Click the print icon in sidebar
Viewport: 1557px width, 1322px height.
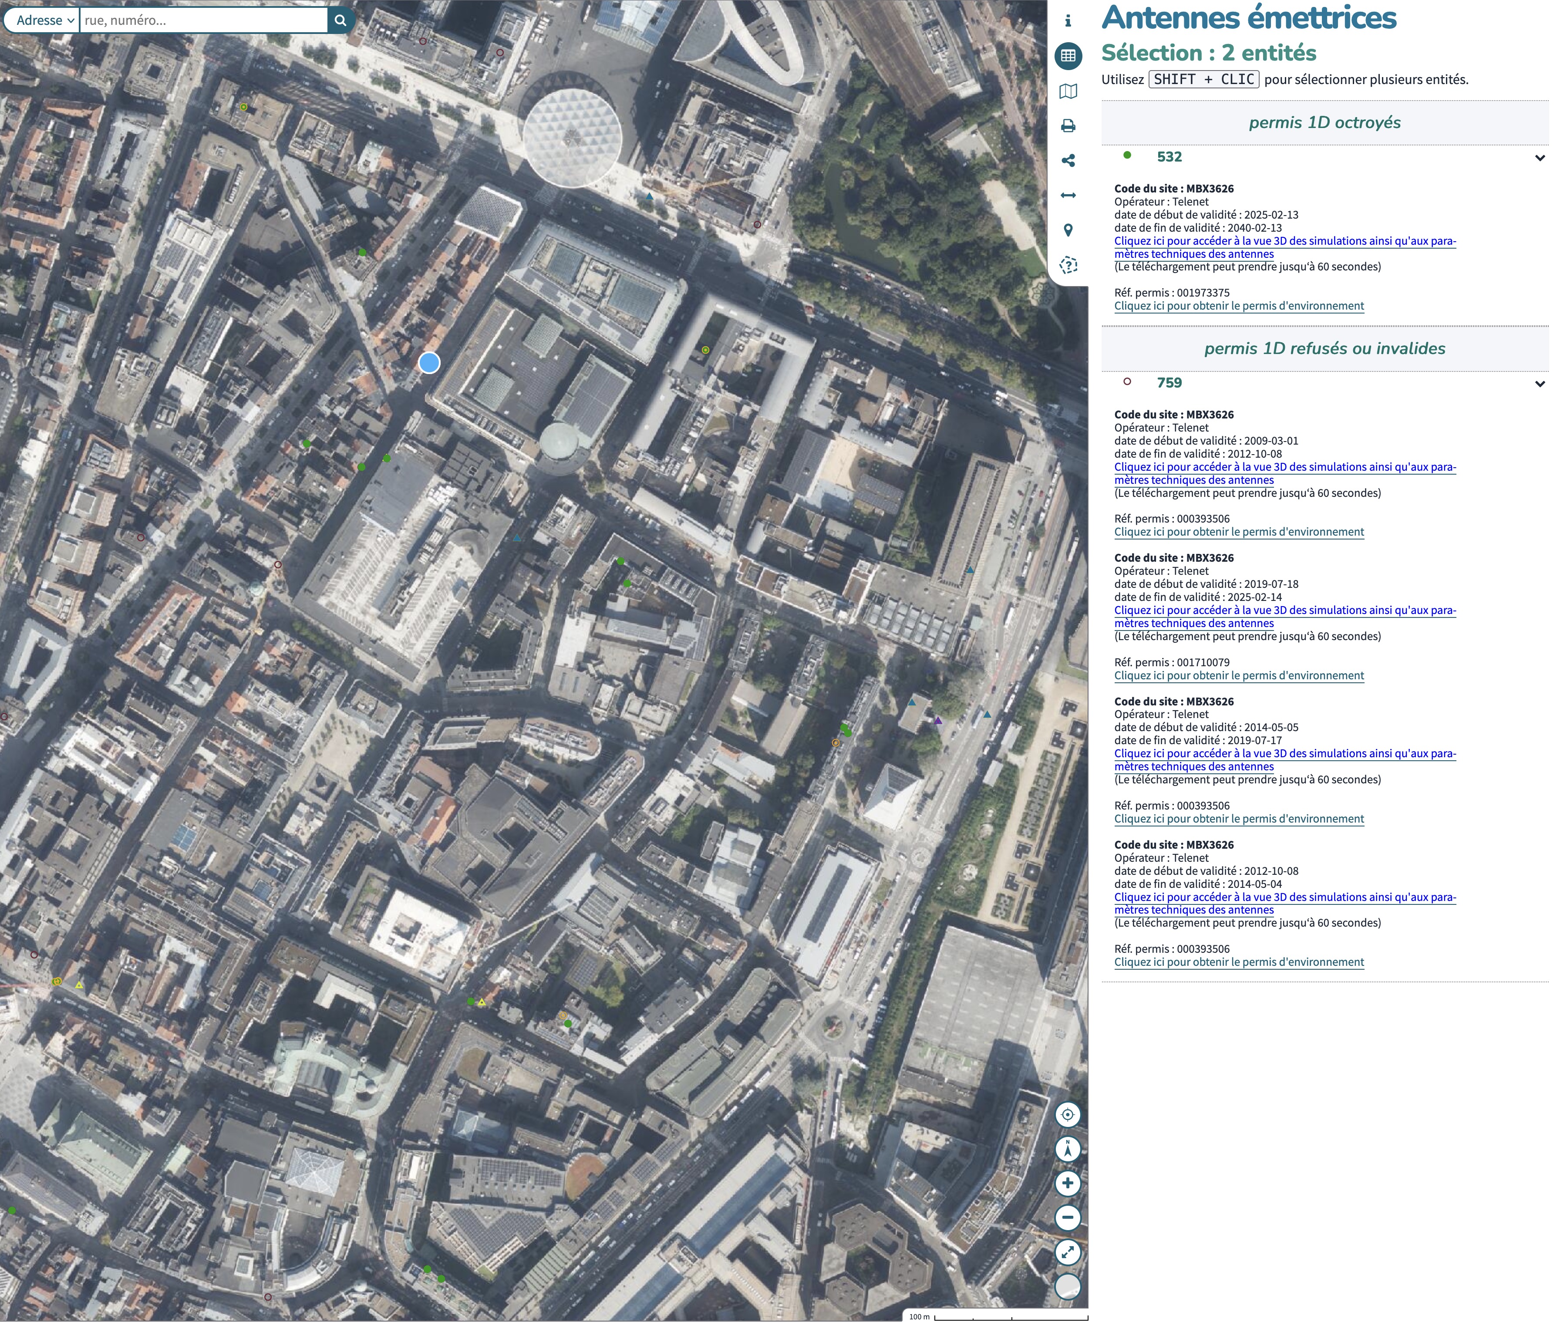tap(1068, 126)
